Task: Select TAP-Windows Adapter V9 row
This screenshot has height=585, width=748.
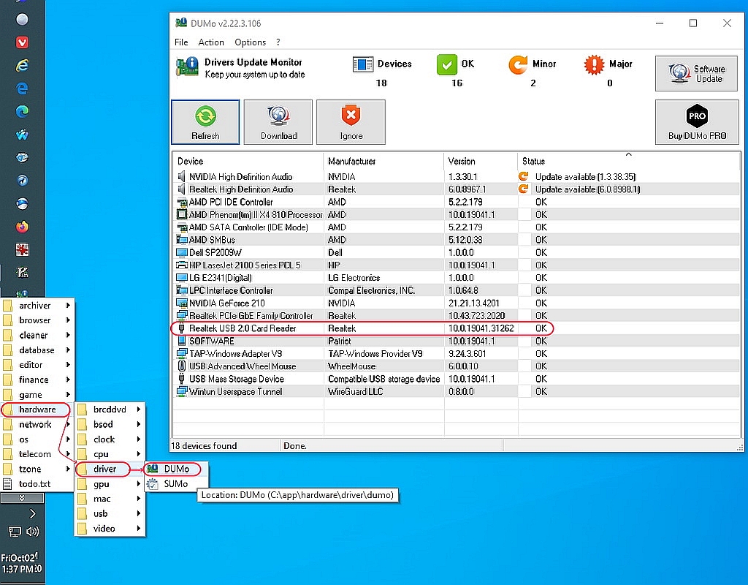Action: pos(456,354)
